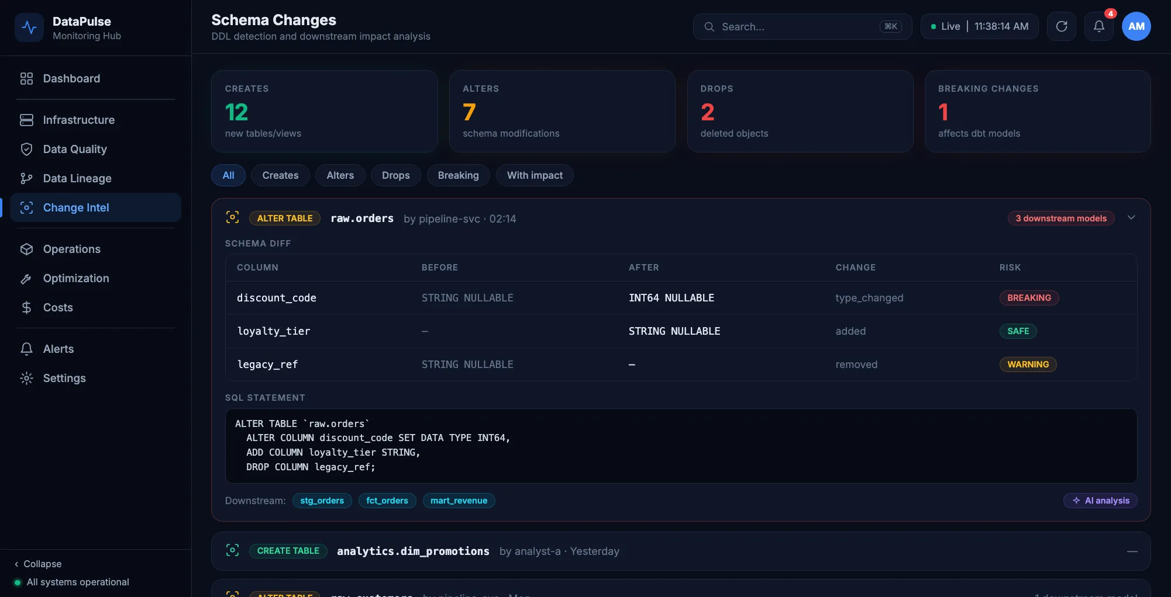Click the SAFE badge for loyalty_tier
The width and height of the screenshot is (1171, 597).
pos(1018,331)
